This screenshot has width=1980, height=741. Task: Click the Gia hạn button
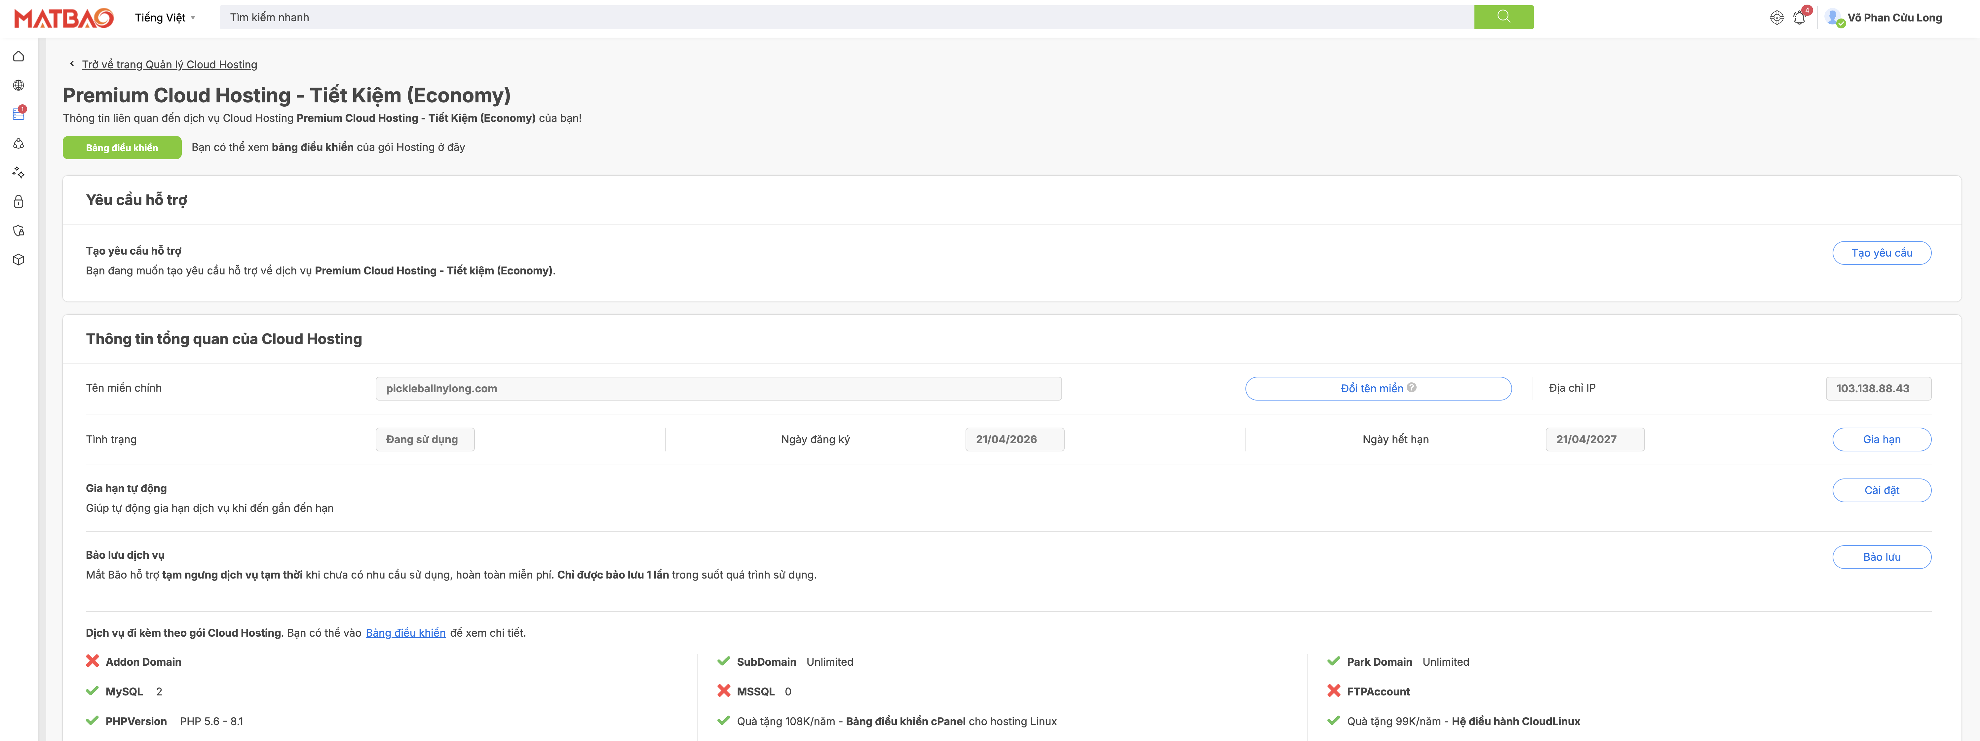point(1882,439)
